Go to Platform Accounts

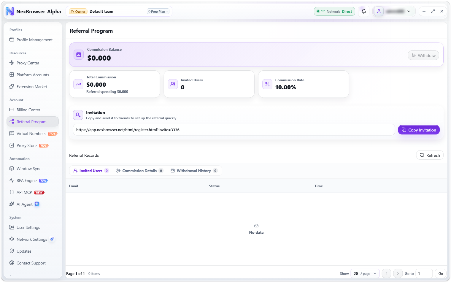click(x=33, y=75)
